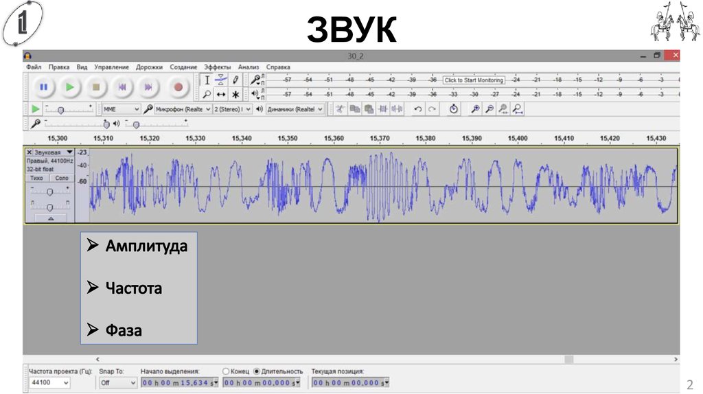Click the small green Play-at-speed button
703x394 pixels.
coord(36,109)
